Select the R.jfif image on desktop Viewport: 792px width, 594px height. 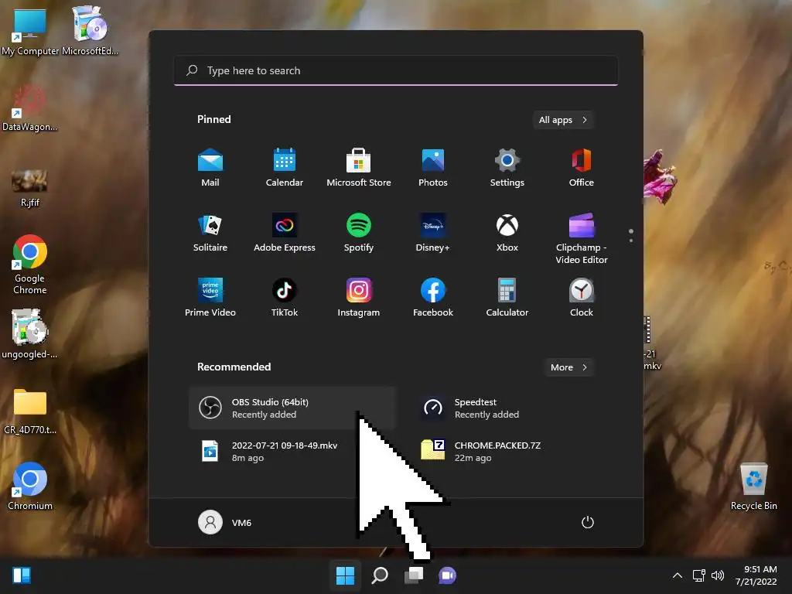(x=30, y=188)
